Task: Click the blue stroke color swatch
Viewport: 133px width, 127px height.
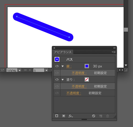Action: 87,66
